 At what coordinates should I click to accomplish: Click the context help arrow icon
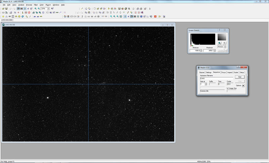click(52, 8)
